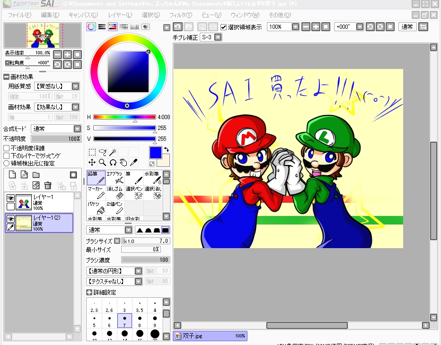This screenshot has height=345, width=441.
Task: Clear the layer with eraser icon
Action: point(36,185)
